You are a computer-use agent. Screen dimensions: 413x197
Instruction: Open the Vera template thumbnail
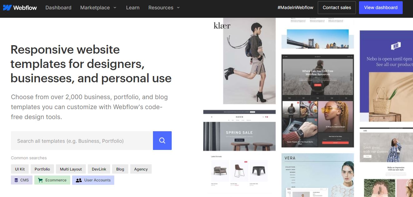tap(318, 175)
